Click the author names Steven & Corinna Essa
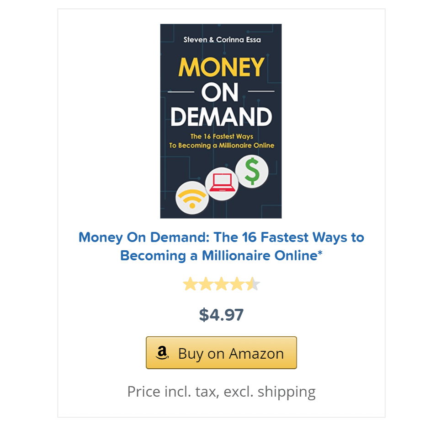Screen dimensions: 446x425 click(x=222, y=40)
